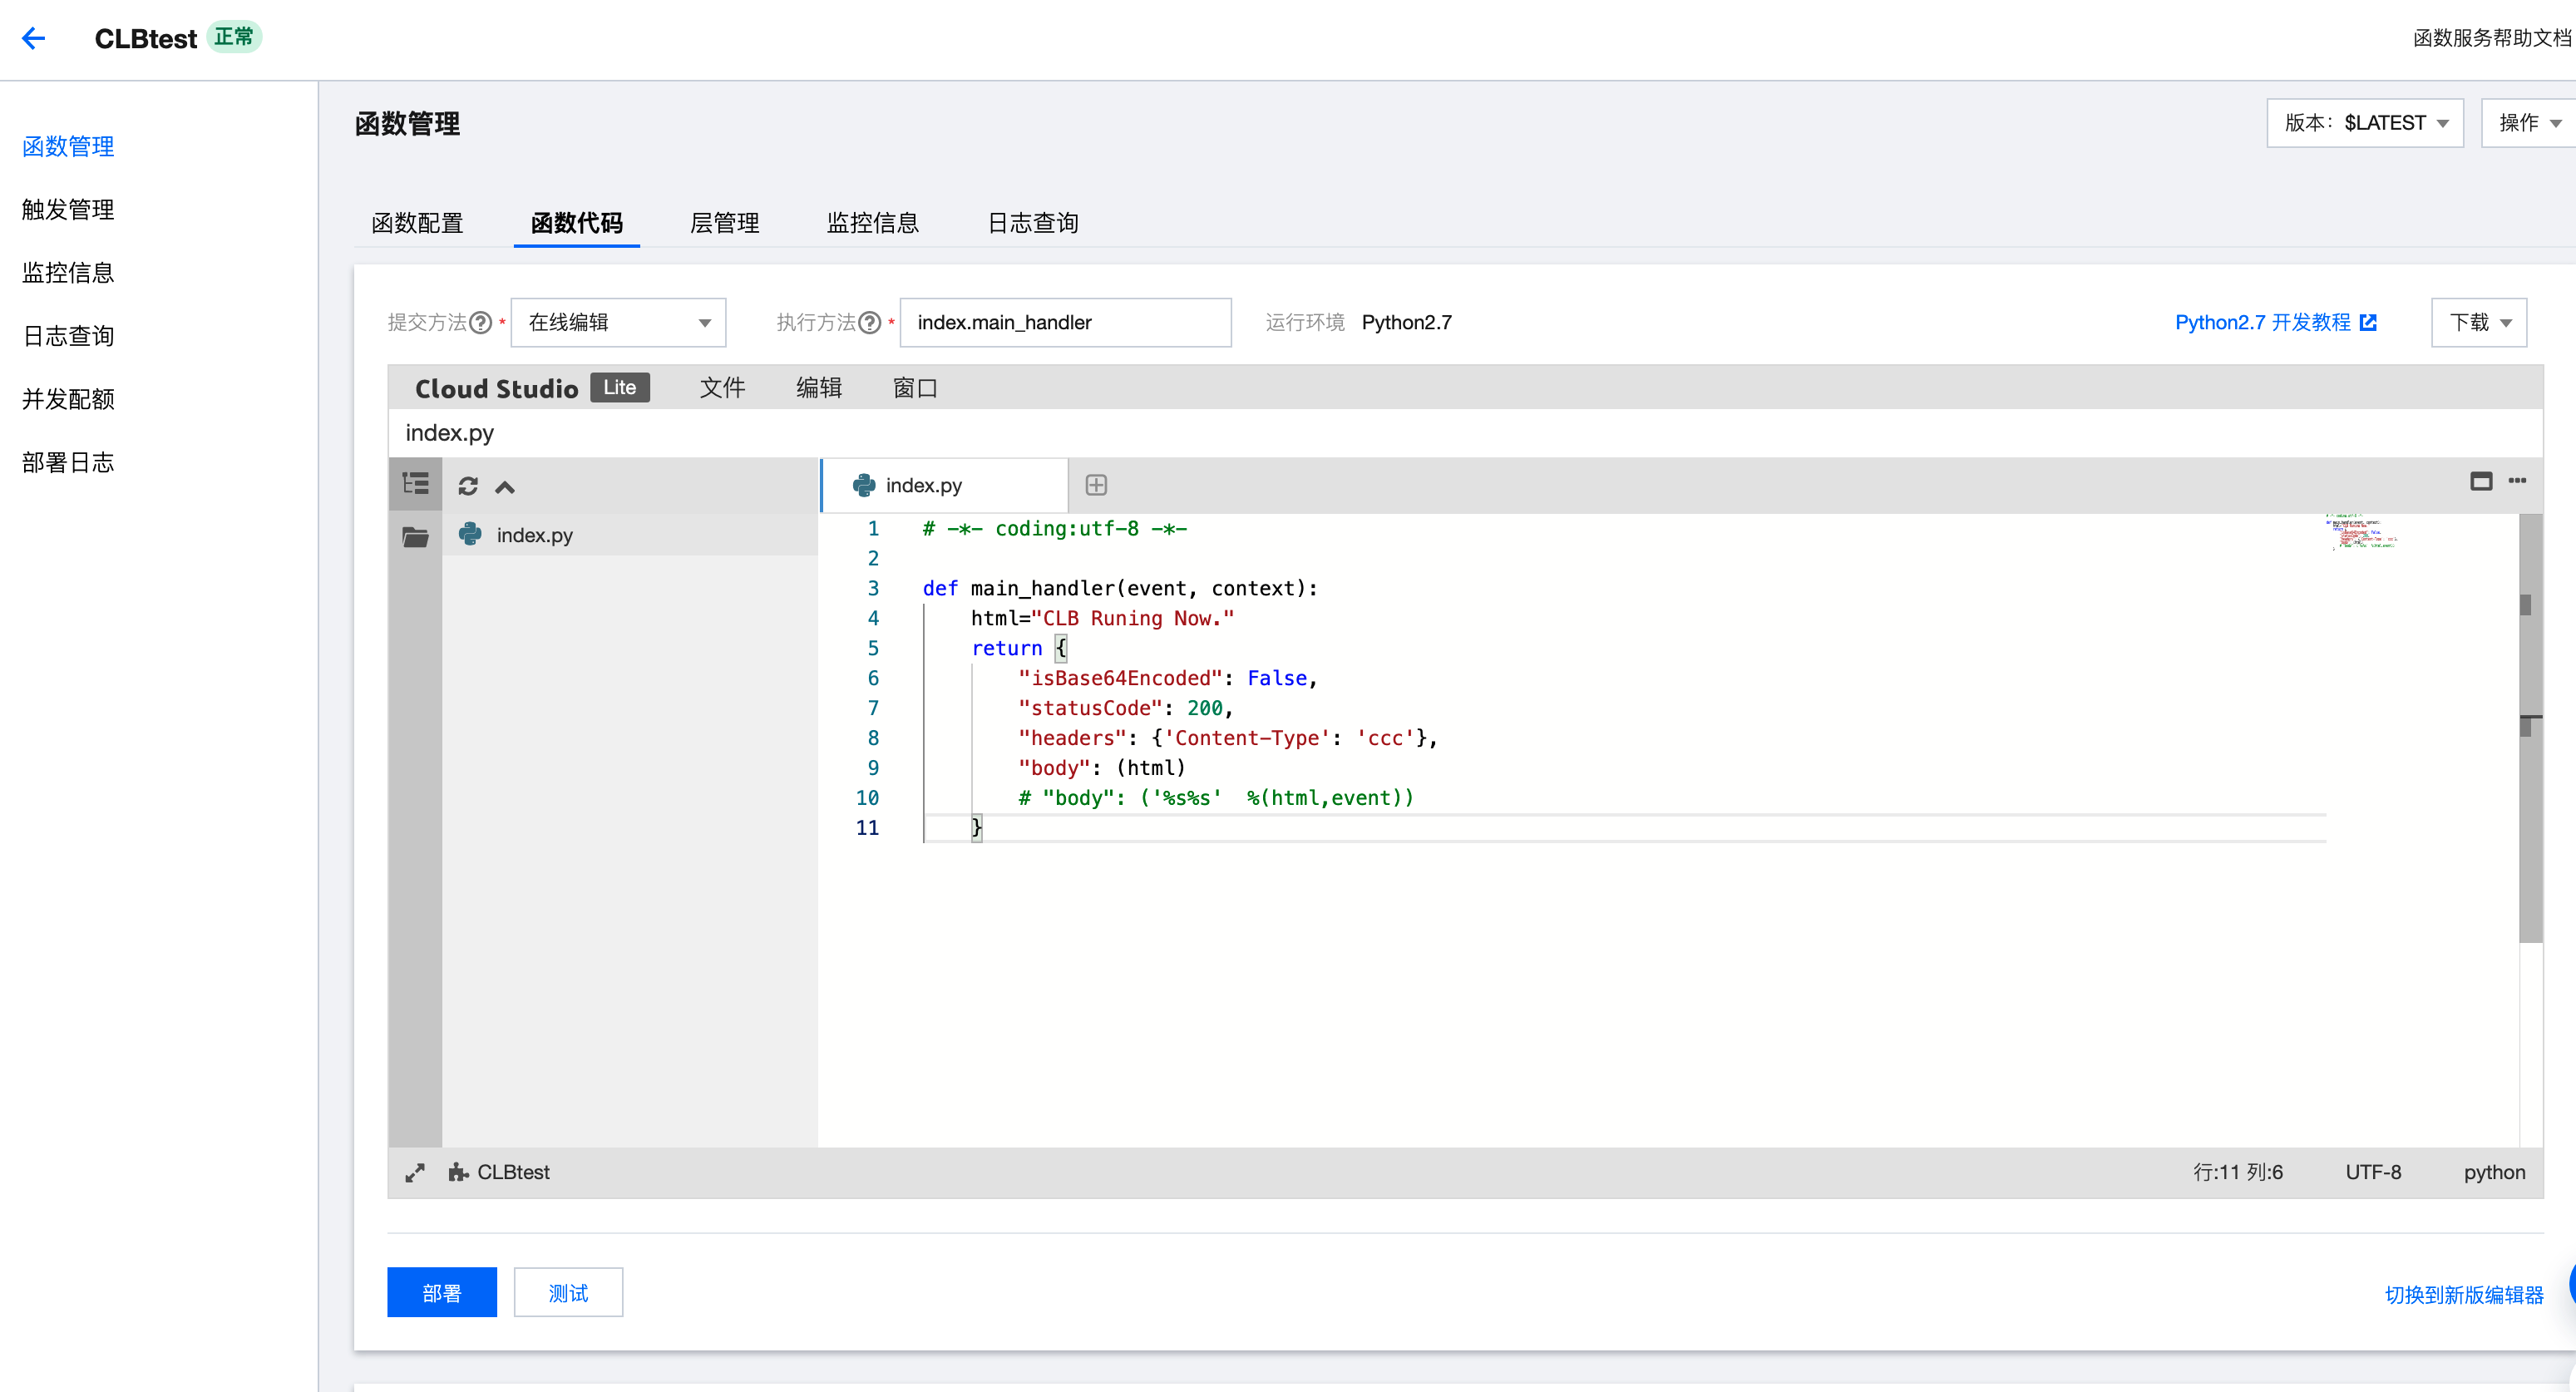Select 部署日志 in left sidebar
Viewport: 2576px width, 1392px height.
(x=68, y=462)
